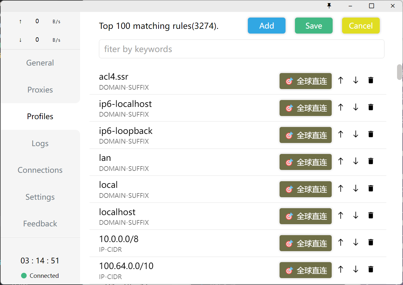Move ip6-localhost rule up
Image resolution: width=403 pixels, height=285 pixels.
click(340, 108)
